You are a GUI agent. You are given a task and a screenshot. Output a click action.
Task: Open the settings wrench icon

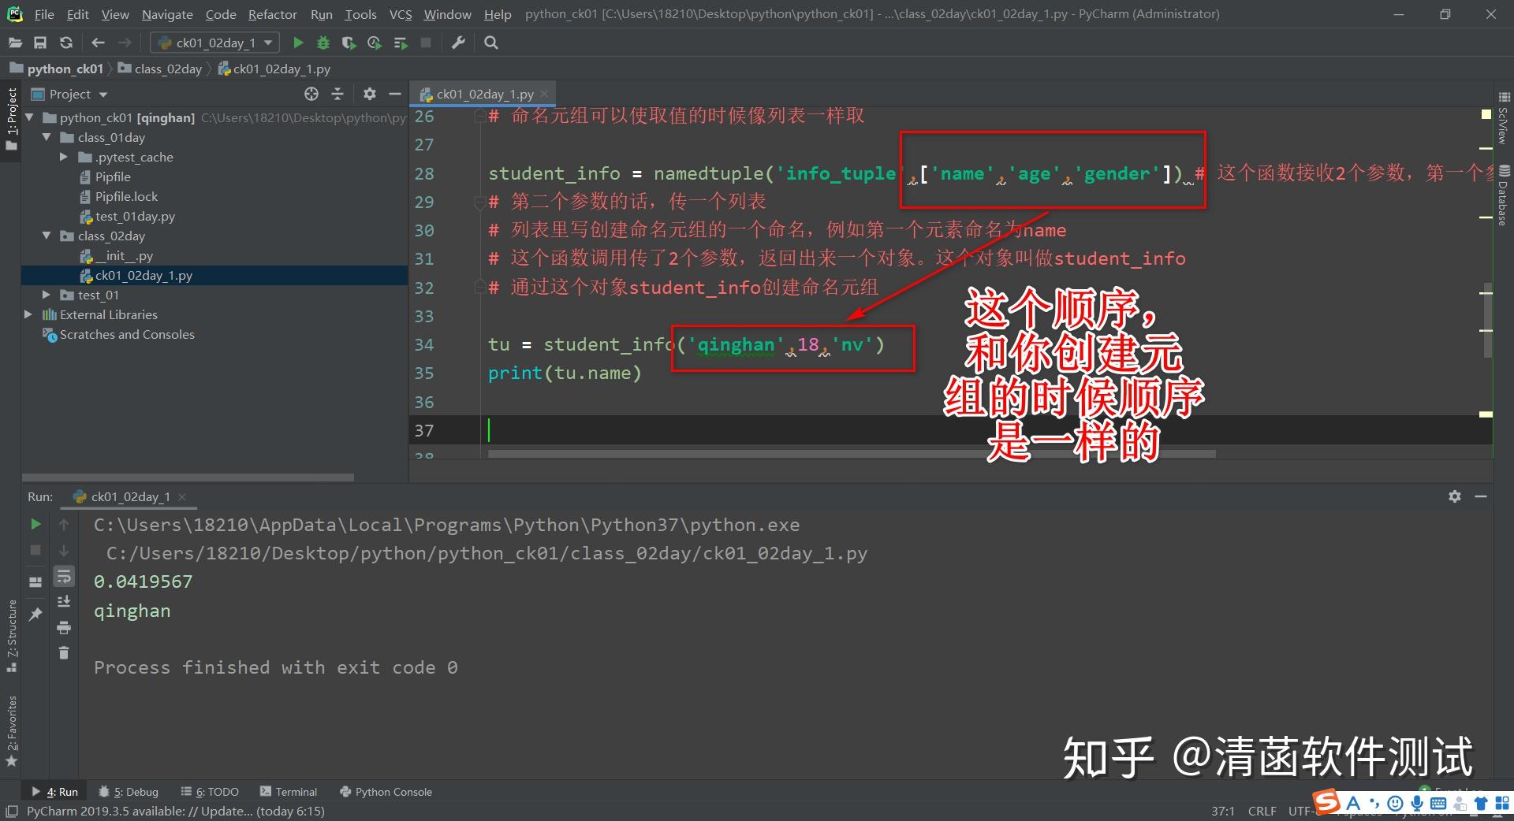coord(457,43)
